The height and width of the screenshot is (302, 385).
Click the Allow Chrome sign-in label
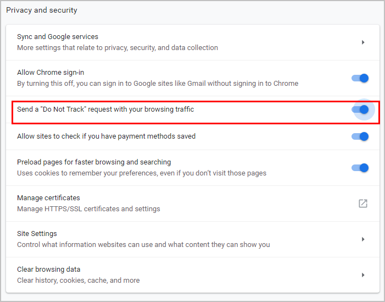[51, 73]
